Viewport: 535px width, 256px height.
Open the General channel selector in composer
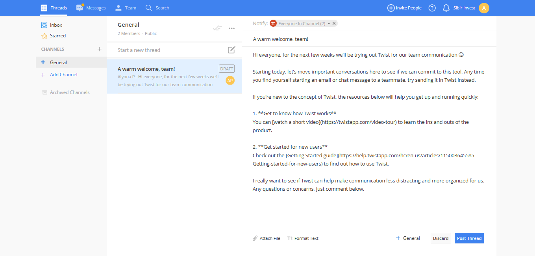pyautogui.click(x=408, y=238)
